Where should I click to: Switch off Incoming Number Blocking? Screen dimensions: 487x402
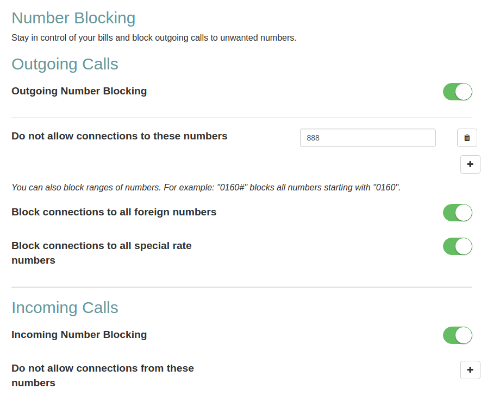tap(457, 335)
